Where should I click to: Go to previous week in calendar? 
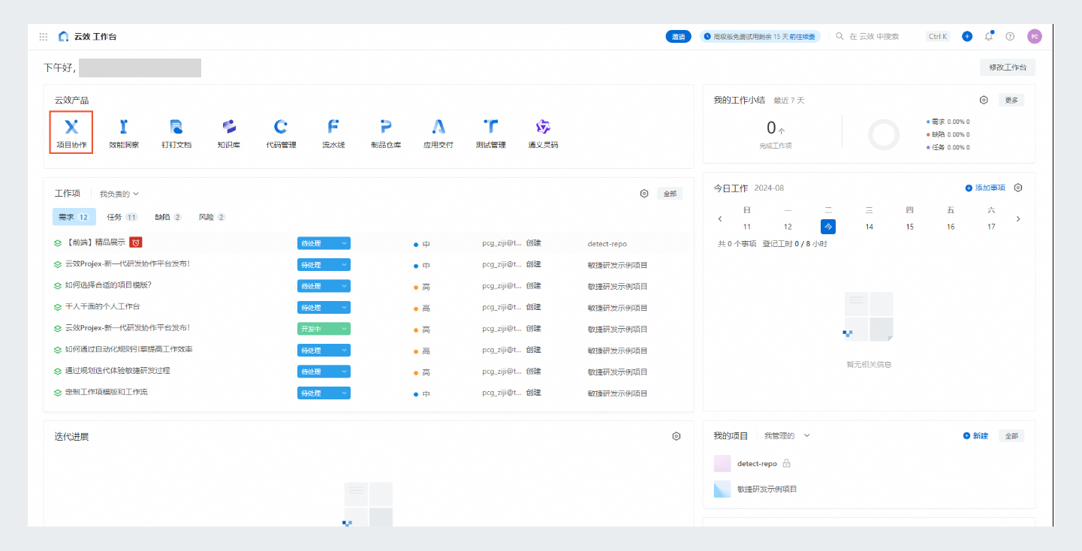click(x=720, y=219)
